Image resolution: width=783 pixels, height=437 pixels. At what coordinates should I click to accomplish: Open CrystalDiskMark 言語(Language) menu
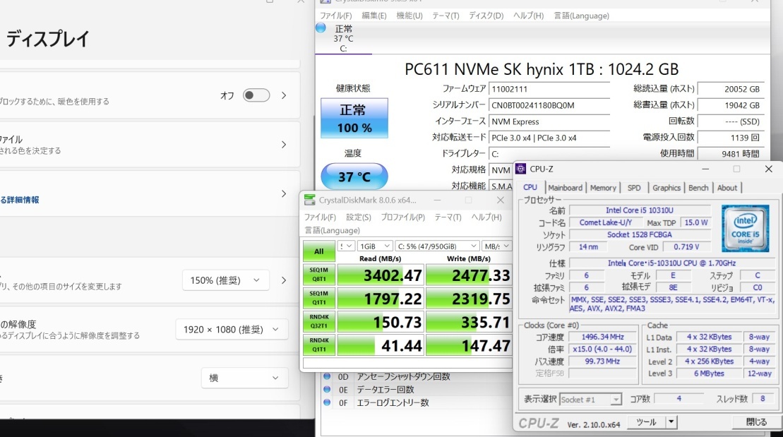point(332,230)
